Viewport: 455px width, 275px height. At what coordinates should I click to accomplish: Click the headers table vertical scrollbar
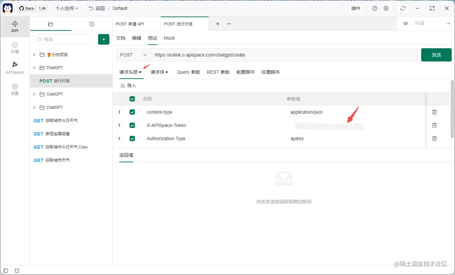(x=452, y=109)
